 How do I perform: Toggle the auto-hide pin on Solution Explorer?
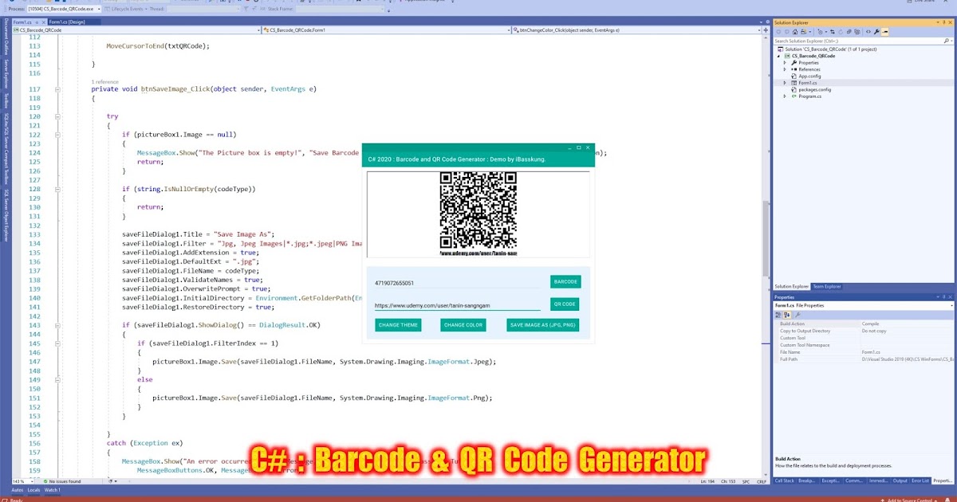pos(943,22)
